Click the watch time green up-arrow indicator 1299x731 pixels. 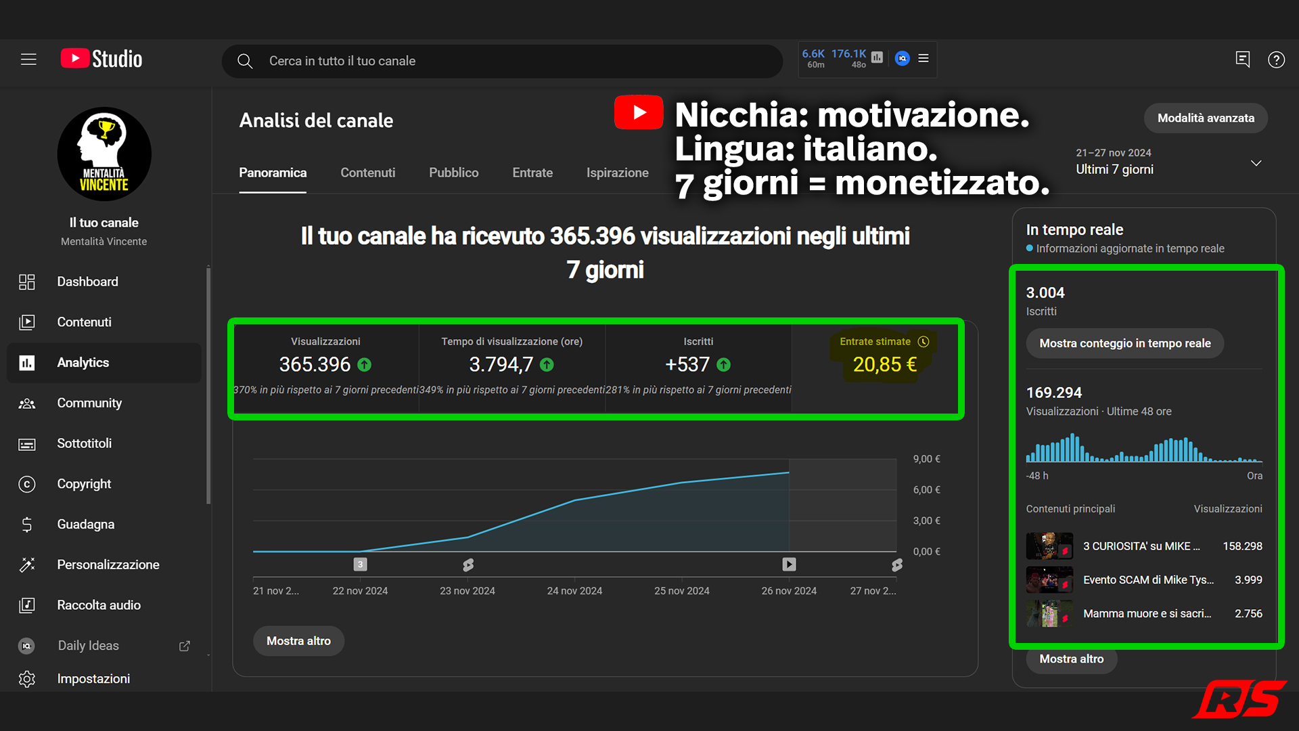pyautogui.click(x=547, y=365)
